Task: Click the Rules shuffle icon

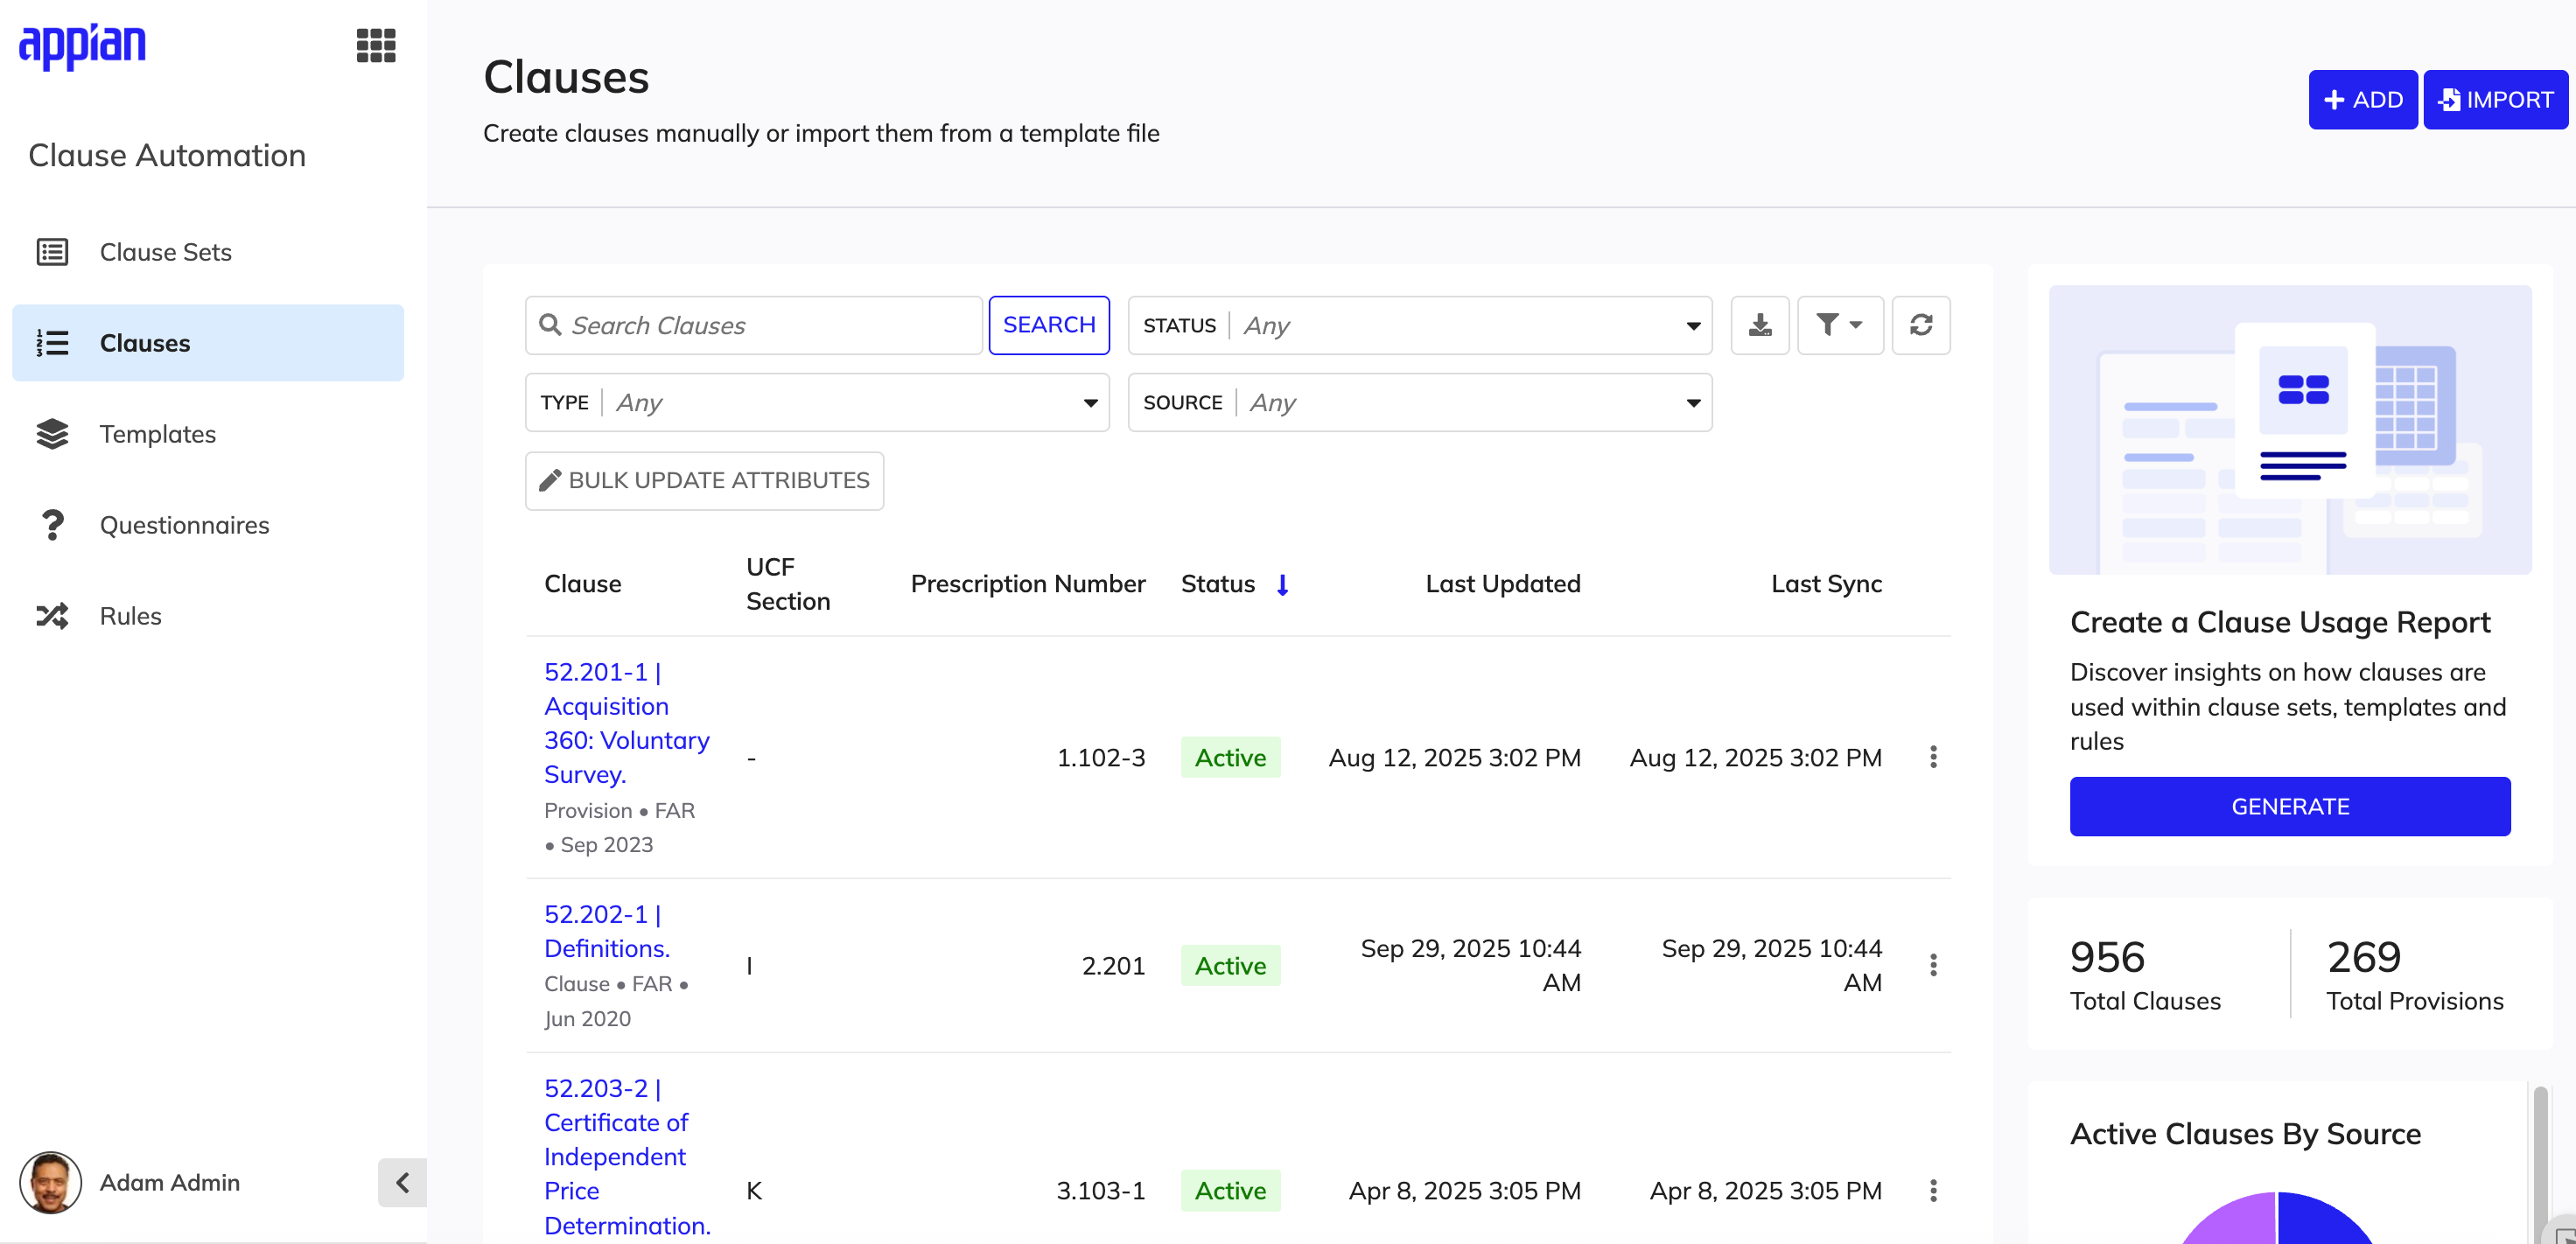Action: [x=52, y=616]
